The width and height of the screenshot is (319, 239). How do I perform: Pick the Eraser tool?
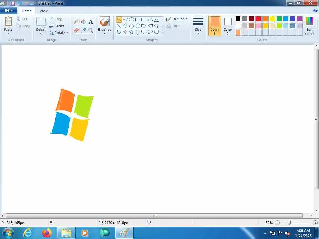pos(76,30)
